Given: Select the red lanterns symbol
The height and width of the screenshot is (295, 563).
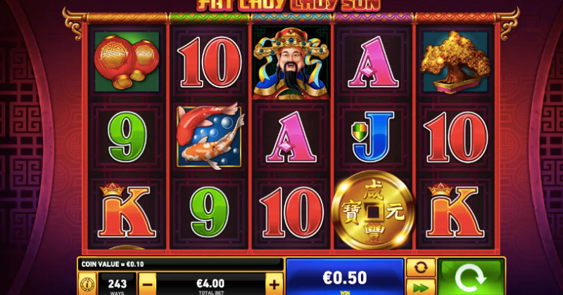Looking at the screenshot, I should pos(127,61).
